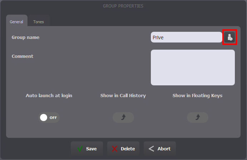247x160 pixels.
Task: Toggle Auto launch at login switch
Action: tap(49, 117)
